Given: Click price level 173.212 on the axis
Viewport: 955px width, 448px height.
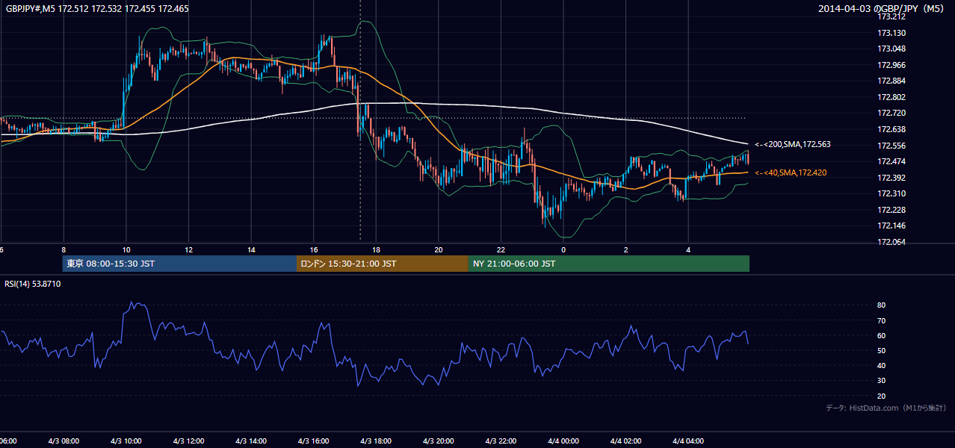Looking at the screenshot, I should (891, 16).
